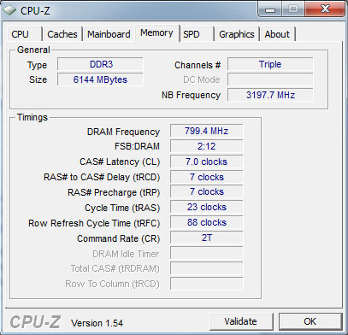Click the tRFC value 88 clocks

pos(207,222)
